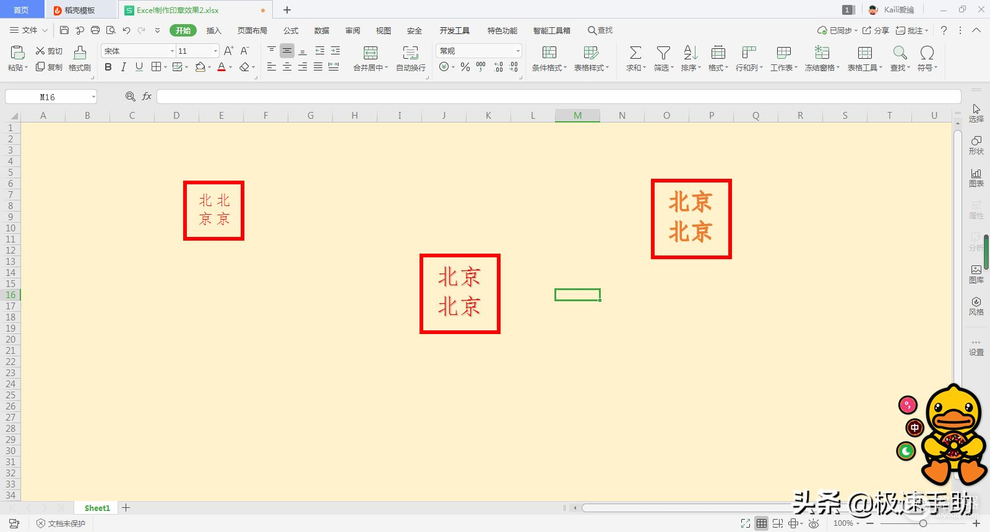Toggle middle vertical alignment
Screen dimensions: 990x532
(287, 51)
